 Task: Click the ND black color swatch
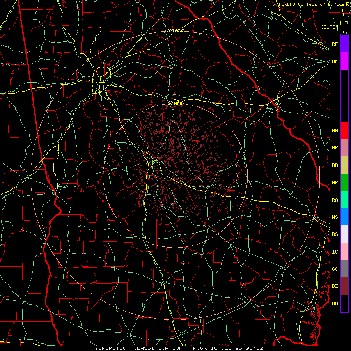point(344,303)
